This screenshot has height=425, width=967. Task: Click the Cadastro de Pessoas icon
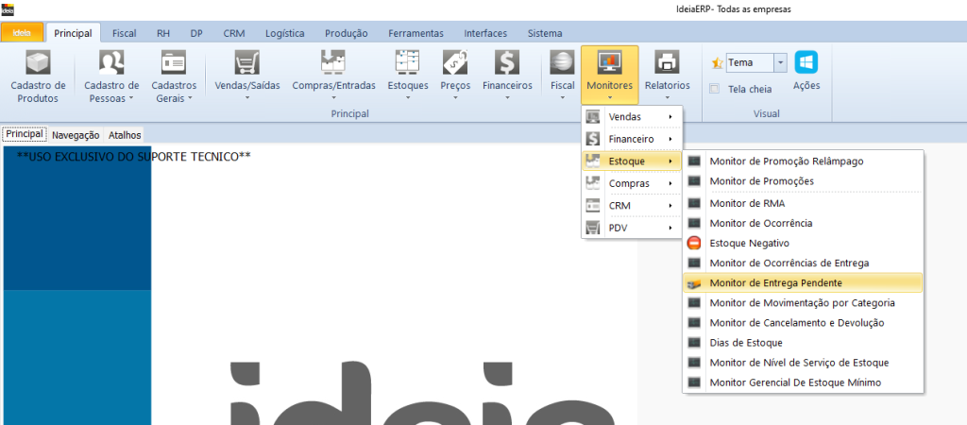tap(111, 63)
